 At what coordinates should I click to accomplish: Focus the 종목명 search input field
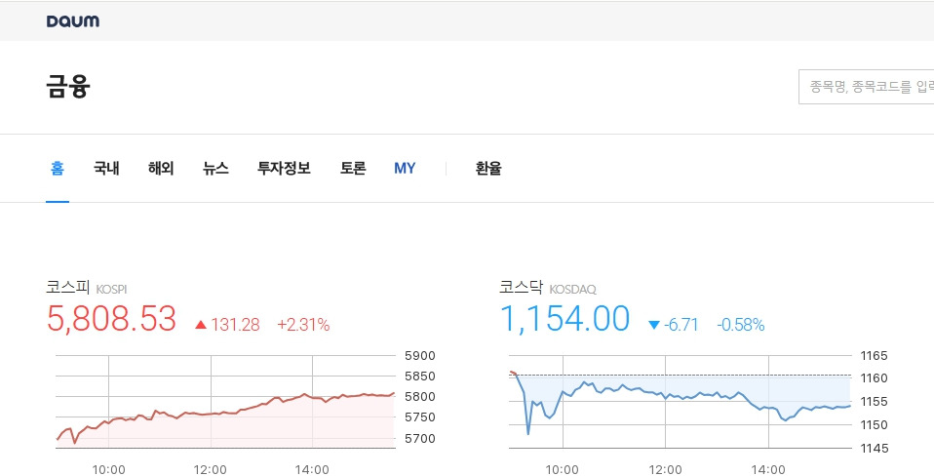[866, 87]
